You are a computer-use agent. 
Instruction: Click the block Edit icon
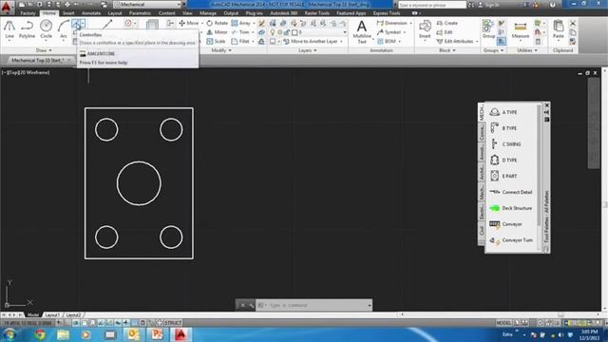pyautogui.click(x=445, y=32)
